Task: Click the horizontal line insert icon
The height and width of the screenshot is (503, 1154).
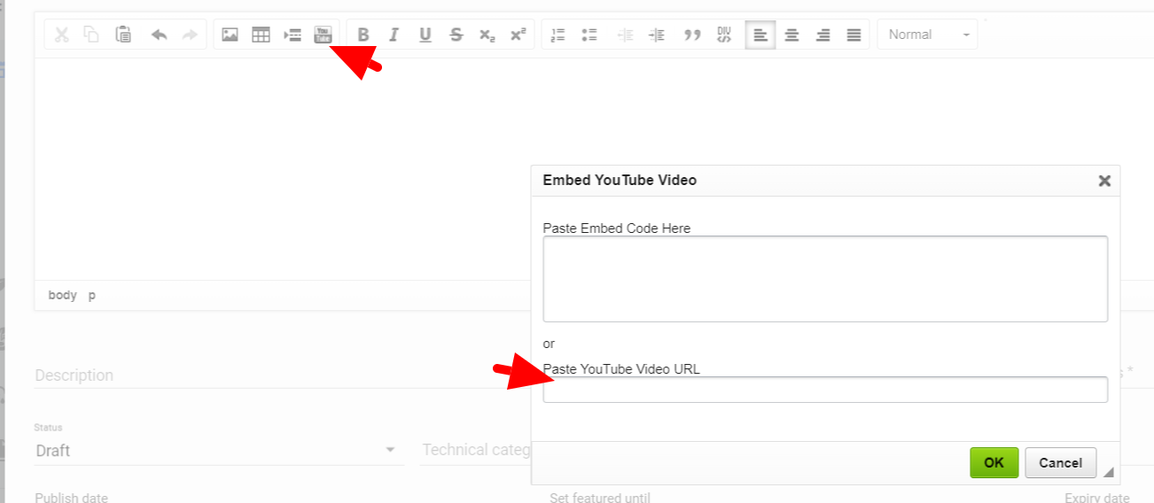Action: coord(292,35)
